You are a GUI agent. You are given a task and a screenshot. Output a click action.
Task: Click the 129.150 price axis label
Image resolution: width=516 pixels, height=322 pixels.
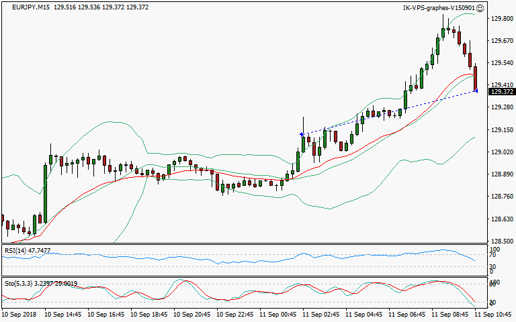tap(502, 130)
